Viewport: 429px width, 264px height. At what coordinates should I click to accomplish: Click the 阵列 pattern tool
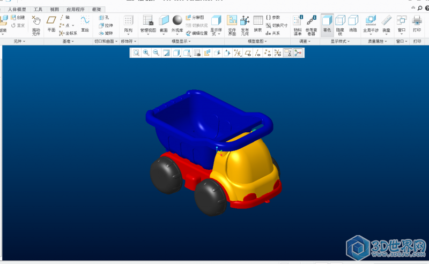(x=128, y=25)
